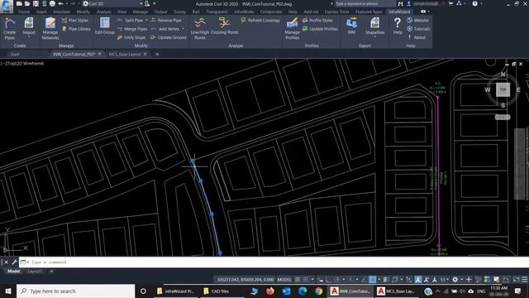Image resolution: width=529 pixels, height=298 pixels.
Task: Toggle object snap in status bar
Action: pyautogui.click(x=372, y=280)
